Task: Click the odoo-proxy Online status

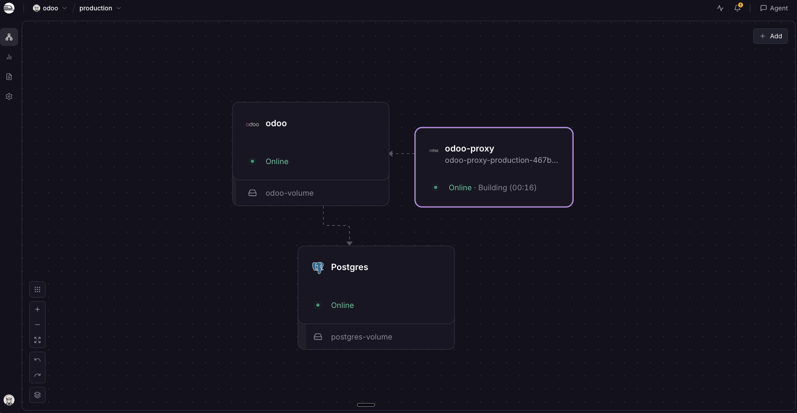Action: pyautogui.click(x=460, y=188)
